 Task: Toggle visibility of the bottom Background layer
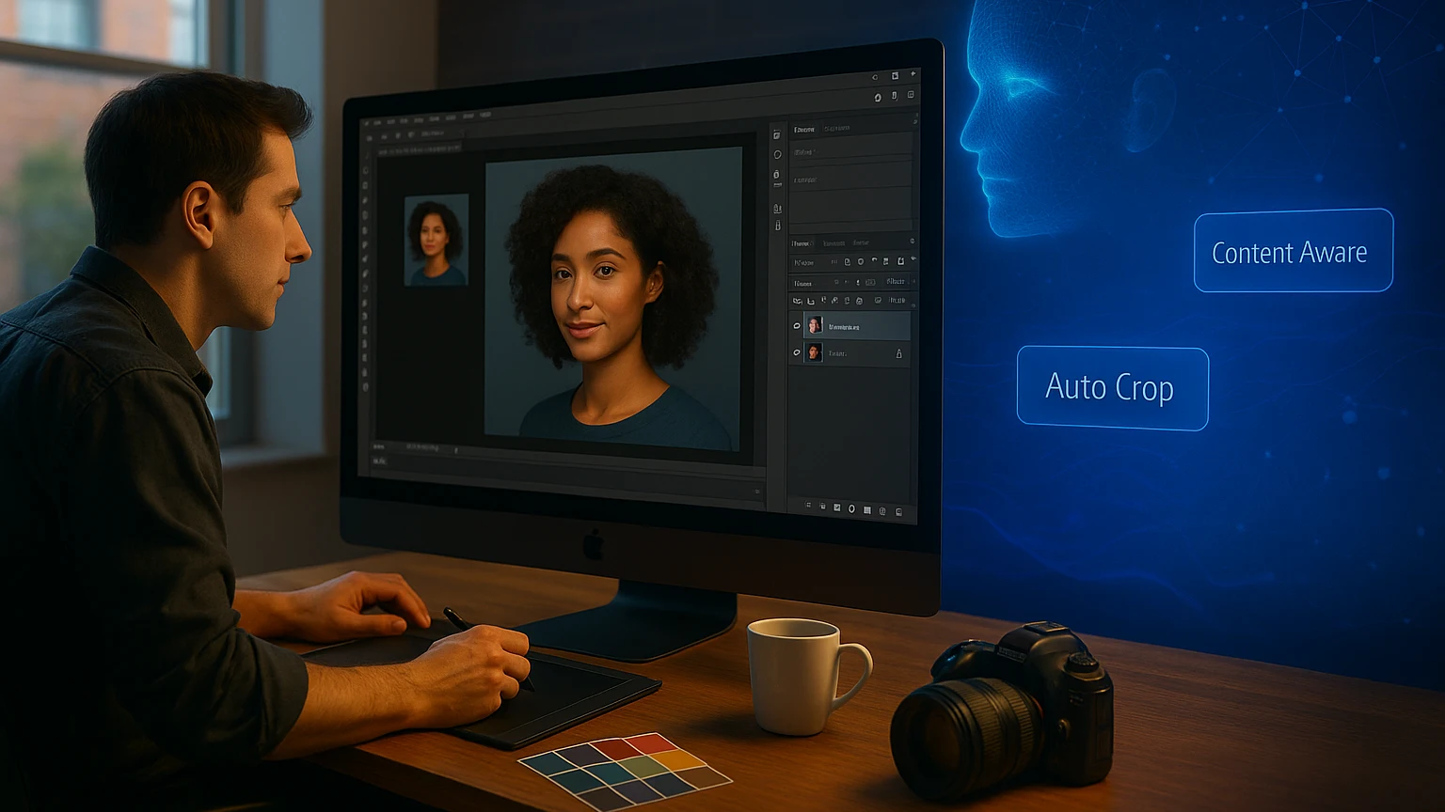(x=798, y=352)
